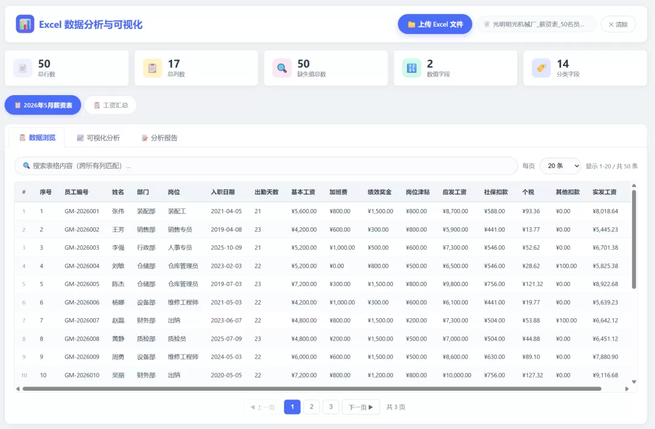Select page 1 in pagination
This screenshot has width=655, height=429.
click(x=292, y=407)
